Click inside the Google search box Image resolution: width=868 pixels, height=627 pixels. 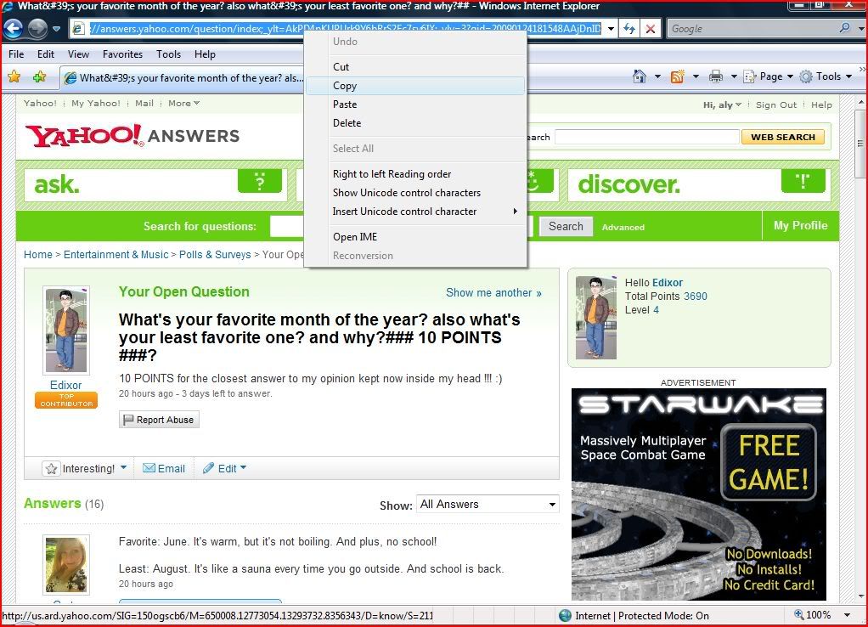[x=750, y=28]
